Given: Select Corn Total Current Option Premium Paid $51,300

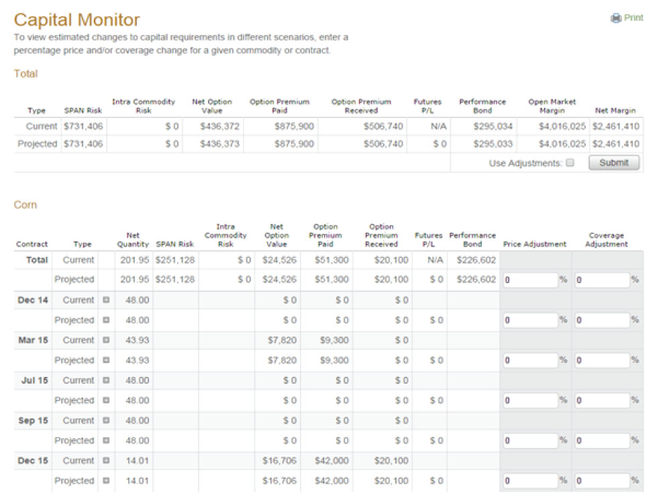Looking at the screenshot, I should pyautogui.click(x=331, y=260).
